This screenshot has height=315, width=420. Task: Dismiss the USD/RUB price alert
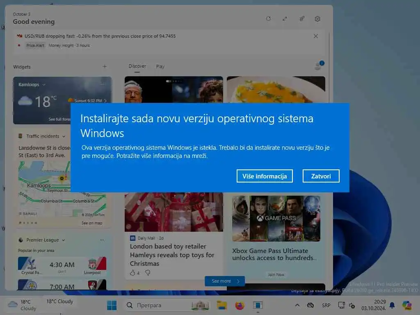316,36
